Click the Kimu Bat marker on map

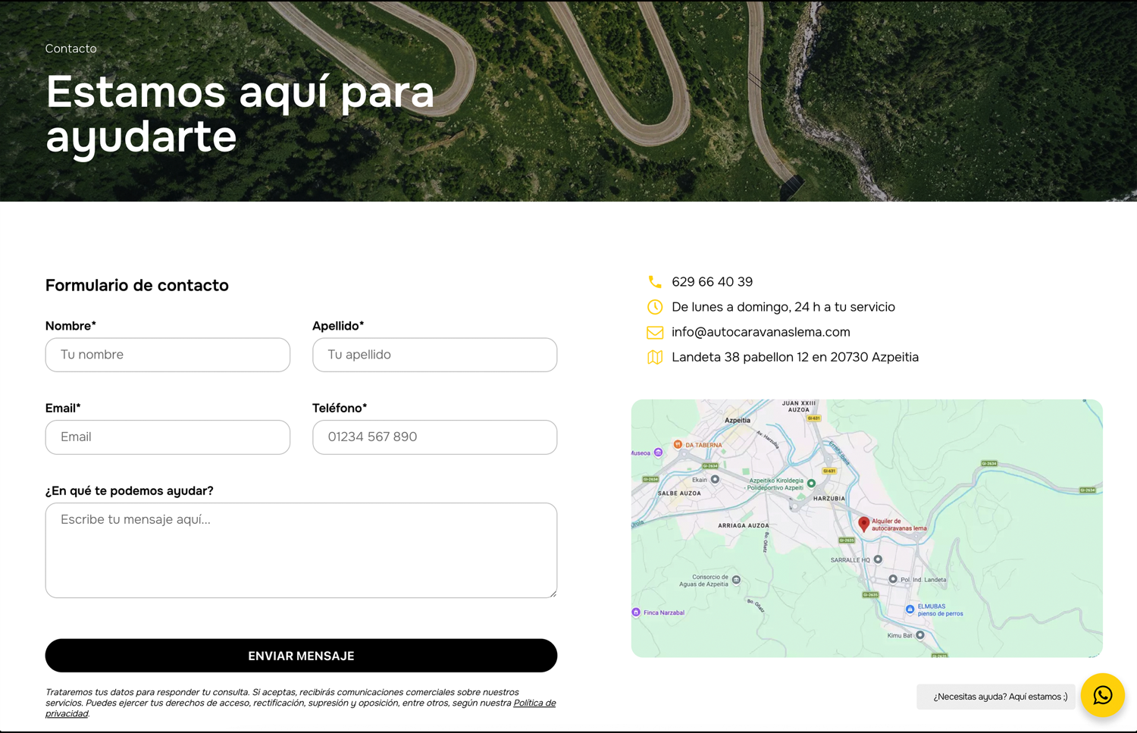(x=920, y=635)
